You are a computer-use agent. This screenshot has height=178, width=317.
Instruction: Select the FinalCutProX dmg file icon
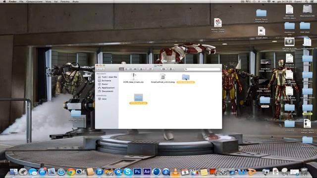coord(163,77)
